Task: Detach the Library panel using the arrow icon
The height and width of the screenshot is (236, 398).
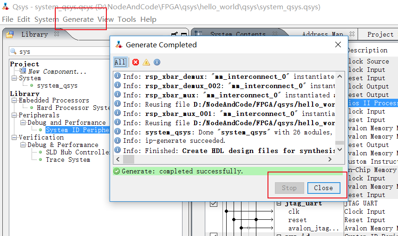Action: [175, 34]
